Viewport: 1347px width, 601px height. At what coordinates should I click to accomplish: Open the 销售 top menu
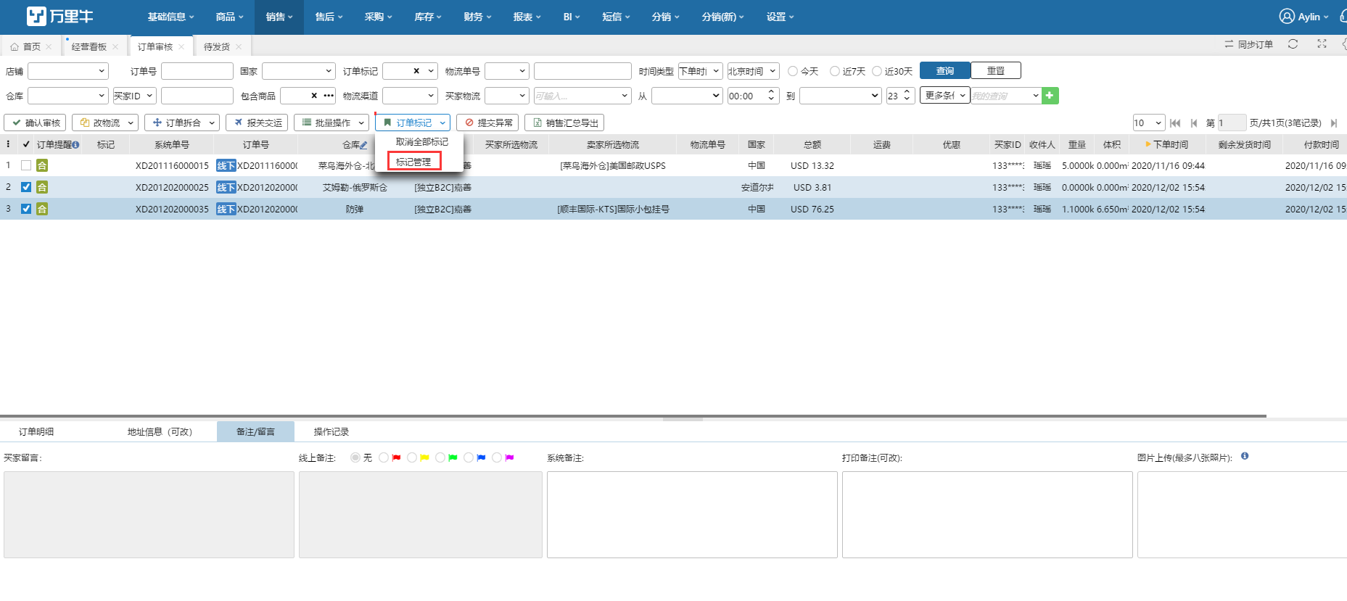(279, 17)
